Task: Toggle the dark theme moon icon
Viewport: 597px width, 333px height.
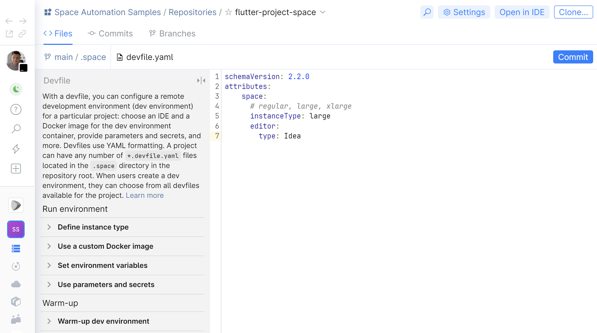Action: point(16,89)
